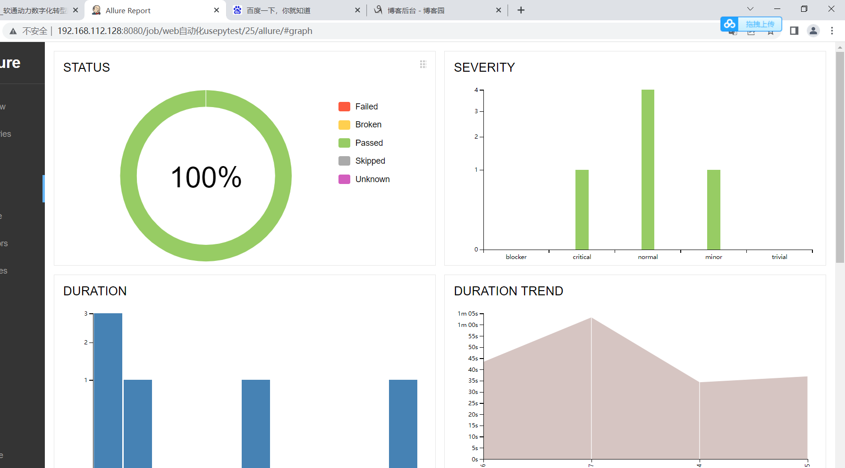Close the 软通动力数字化转型 tab

76,10
